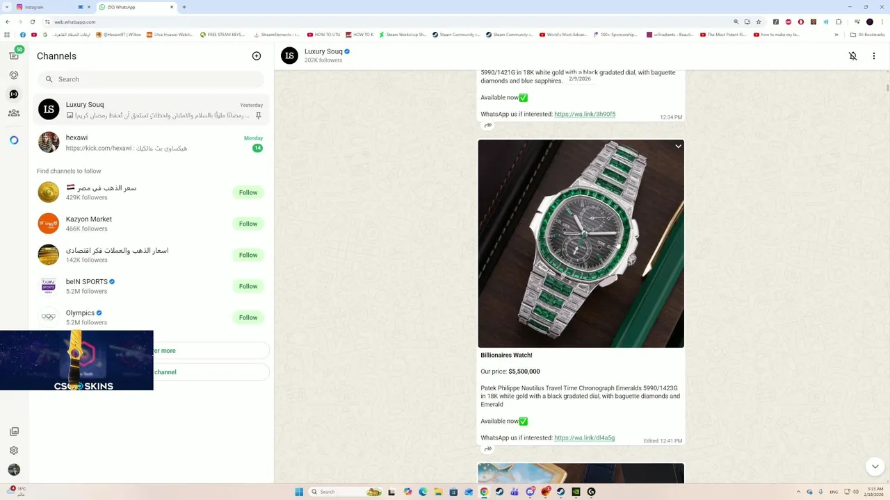Screen dimensions: 890x500
Task: Open the Communities icon in the sidebar
Action: tap(14, 113)
